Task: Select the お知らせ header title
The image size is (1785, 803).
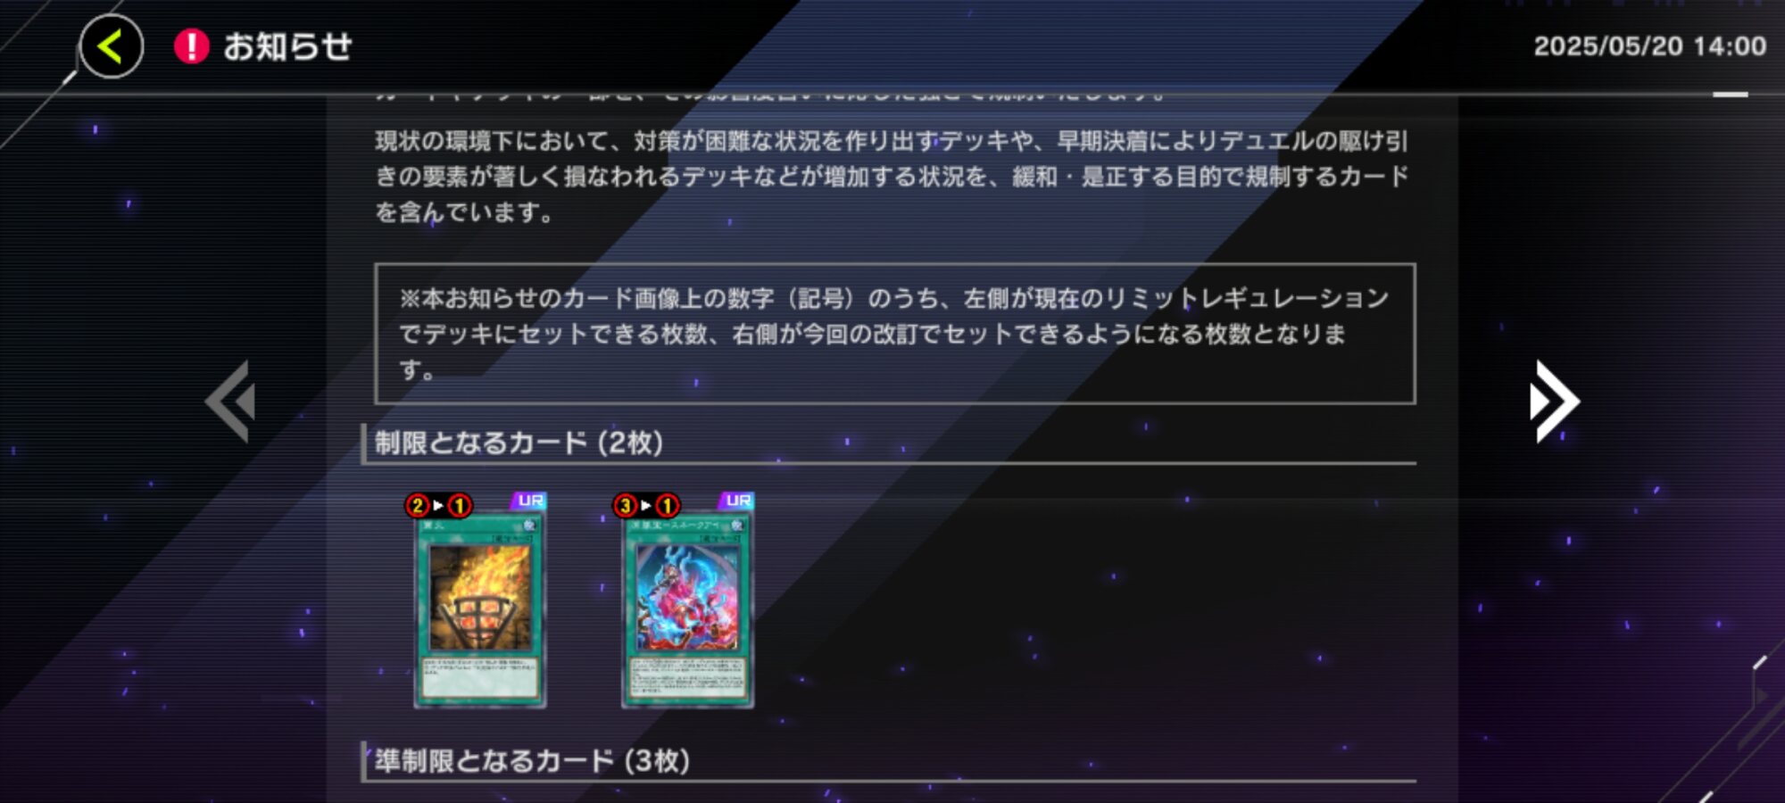Action: (x=287, y=46)
